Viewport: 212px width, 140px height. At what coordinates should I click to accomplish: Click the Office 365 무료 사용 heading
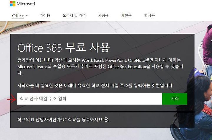click(x=64, y=48)
